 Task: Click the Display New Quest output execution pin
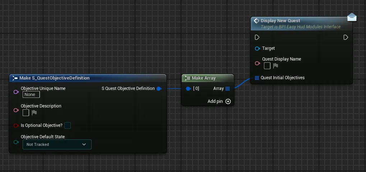coord(346,38)
